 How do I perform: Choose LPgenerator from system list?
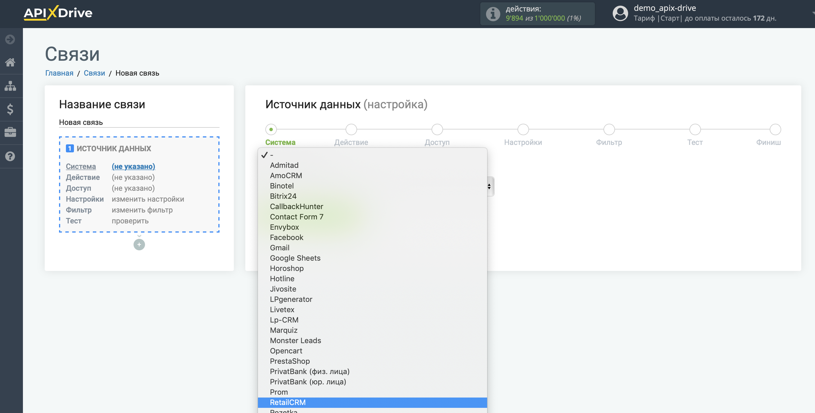372,299
